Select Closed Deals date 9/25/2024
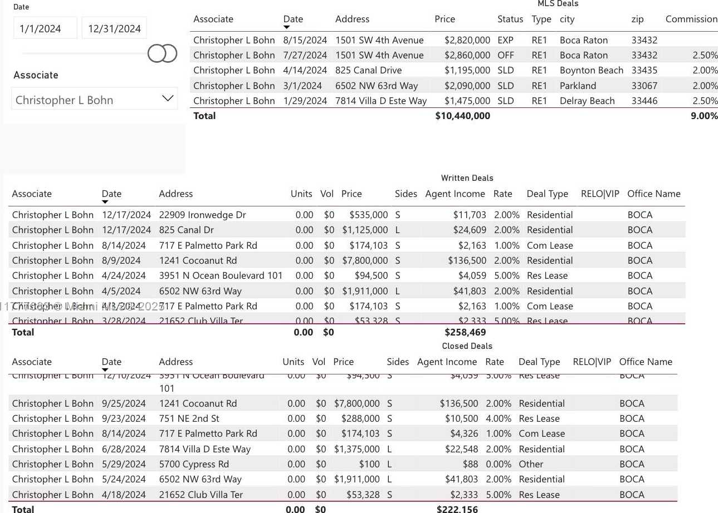The width and height of the screenshot is (718, 513). click(x=124, y=403)
